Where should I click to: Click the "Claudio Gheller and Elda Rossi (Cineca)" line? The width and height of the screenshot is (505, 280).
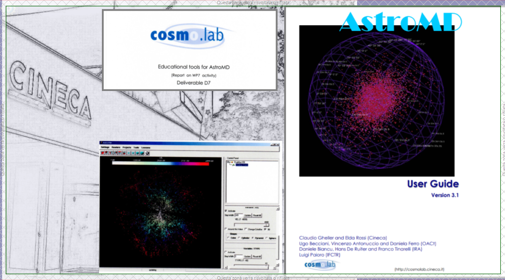343,238
